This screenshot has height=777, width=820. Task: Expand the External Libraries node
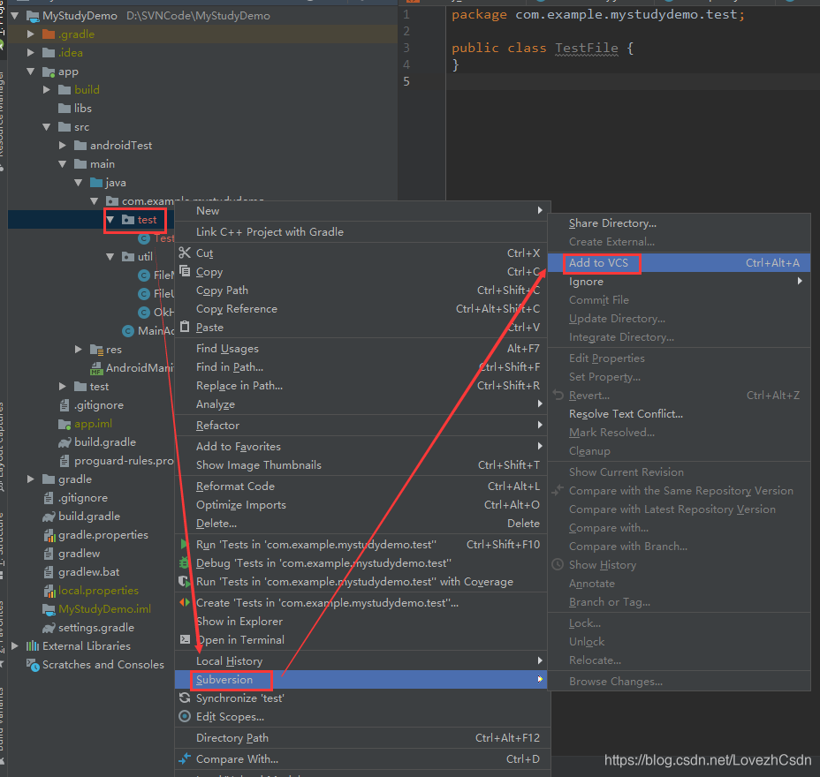pos(15,645)
